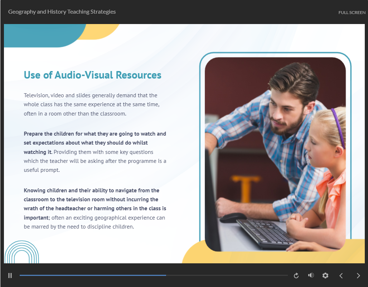Click the concentric arch graphic on the slide
The height and width of the screenshot is (287, 368).
click(21, 253)
